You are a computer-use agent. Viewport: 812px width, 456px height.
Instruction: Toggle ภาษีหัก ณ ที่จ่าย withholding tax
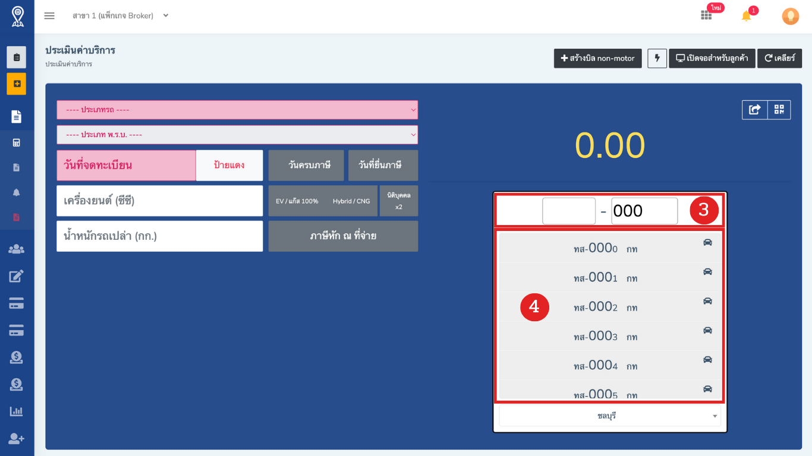[343, 236]
